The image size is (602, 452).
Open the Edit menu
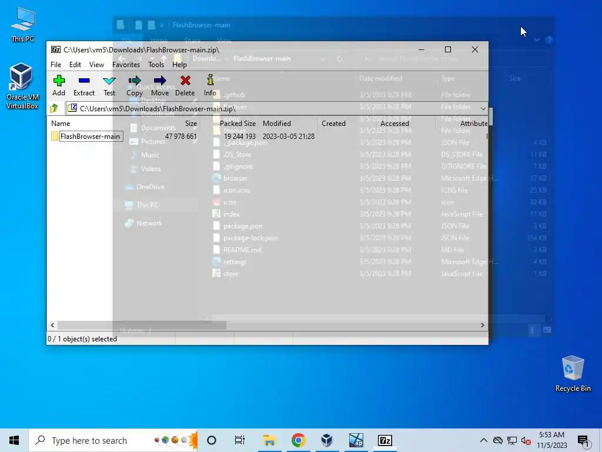pos(75,65)
